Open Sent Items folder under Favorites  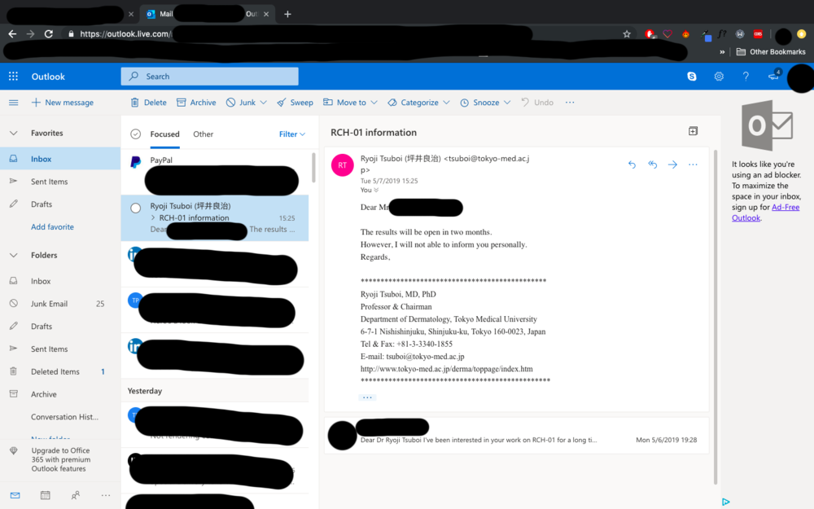click(x=49, y=182)
